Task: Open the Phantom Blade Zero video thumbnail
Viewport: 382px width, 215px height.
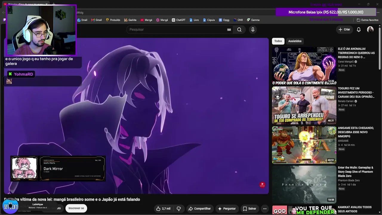Action: pyautogui.click(x=304, y=185)
